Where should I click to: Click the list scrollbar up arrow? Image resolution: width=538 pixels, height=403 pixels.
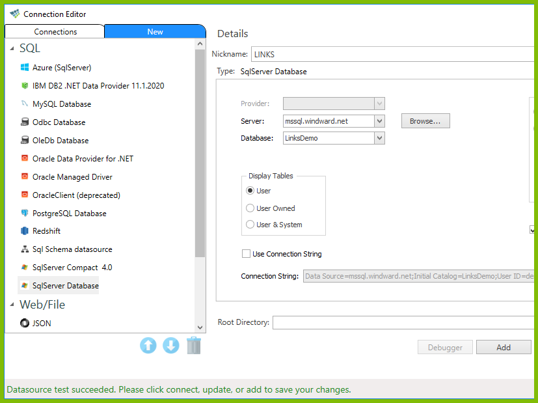click(x=200, y=44)
